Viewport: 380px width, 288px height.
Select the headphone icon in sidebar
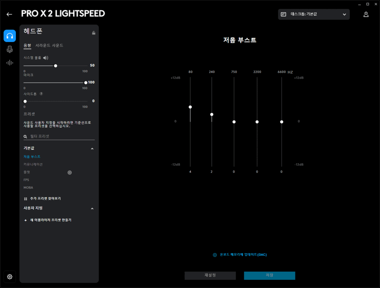pos(10,36)
